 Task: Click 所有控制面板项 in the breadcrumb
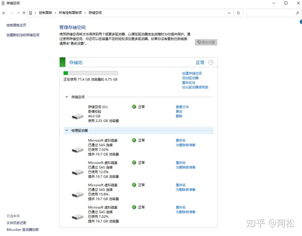[70, 13]
